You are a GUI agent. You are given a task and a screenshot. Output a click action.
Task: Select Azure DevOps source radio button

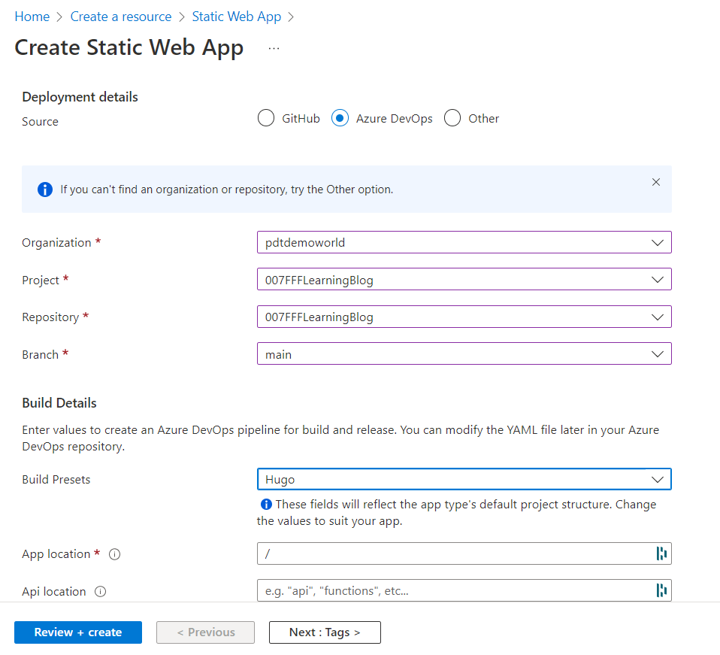click(340, 119)
